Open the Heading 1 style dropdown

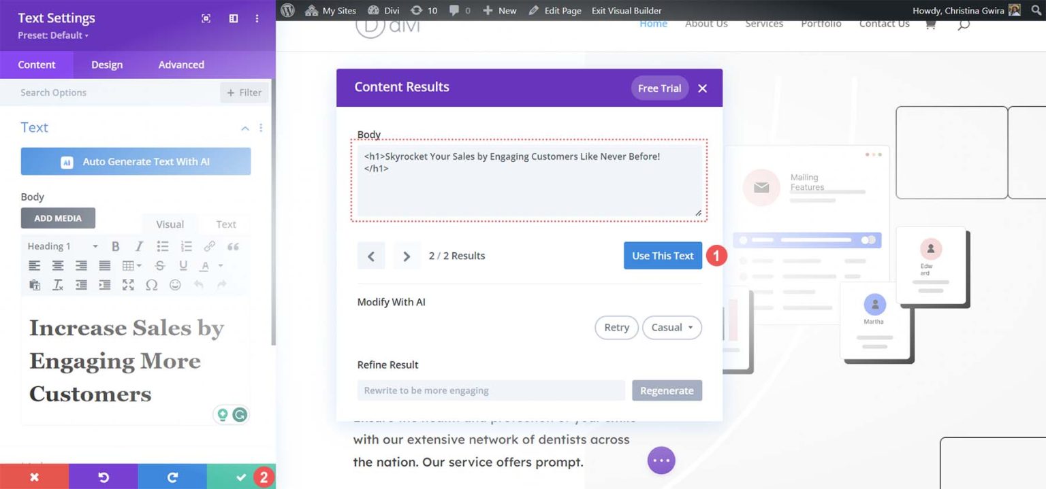coord(61,246)
